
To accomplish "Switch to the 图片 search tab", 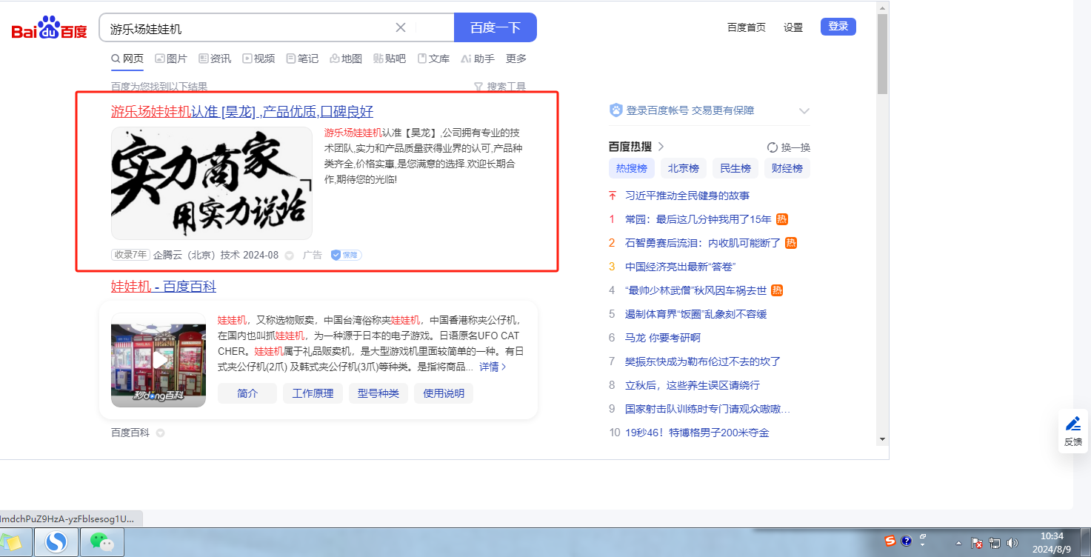I will click(x=171, y=59).
